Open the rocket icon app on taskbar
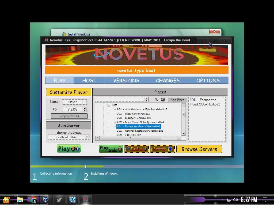This screenshot has width=274, height=205. tap(59, 200)
